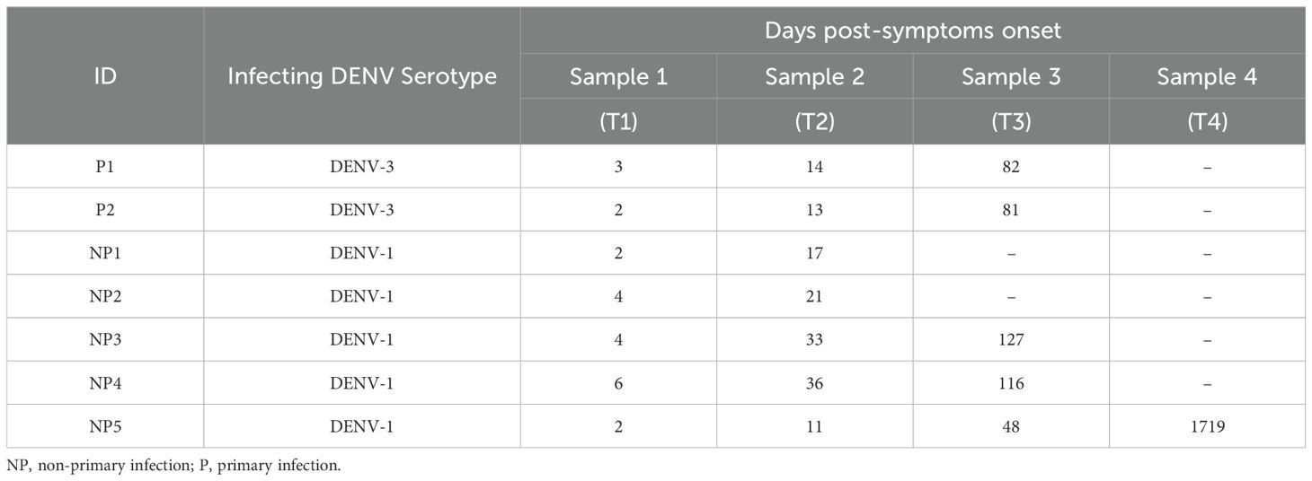Viewport: 1312px width, 481px height.
Task: Select the Sample 3 column header
Action: [x=1011, y=77]
